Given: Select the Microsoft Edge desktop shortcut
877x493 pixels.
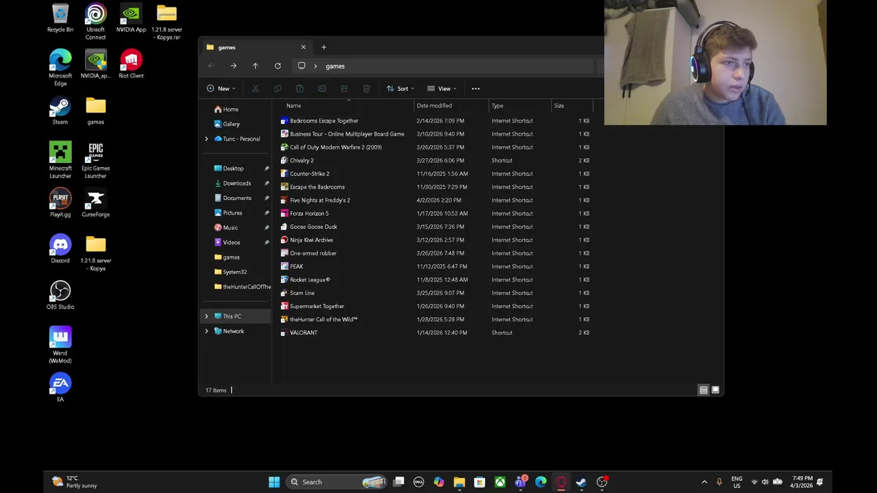Looking at the screenshot, I should [60, 68].
